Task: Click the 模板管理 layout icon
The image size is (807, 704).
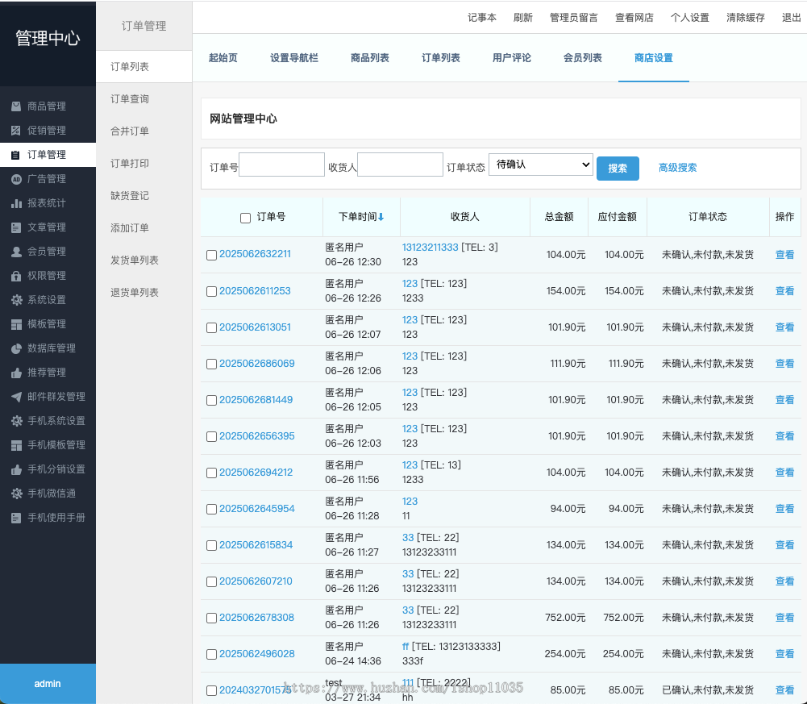Action: [x=16, y=324]
